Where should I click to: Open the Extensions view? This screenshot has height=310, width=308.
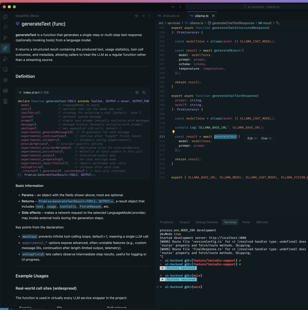coord(5,80)
